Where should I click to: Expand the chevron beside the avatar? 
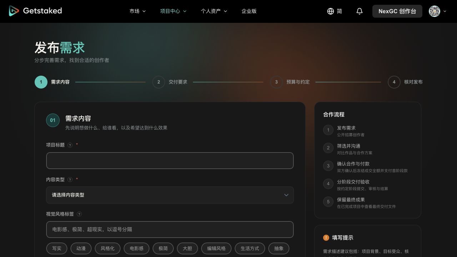coord(445,11)
